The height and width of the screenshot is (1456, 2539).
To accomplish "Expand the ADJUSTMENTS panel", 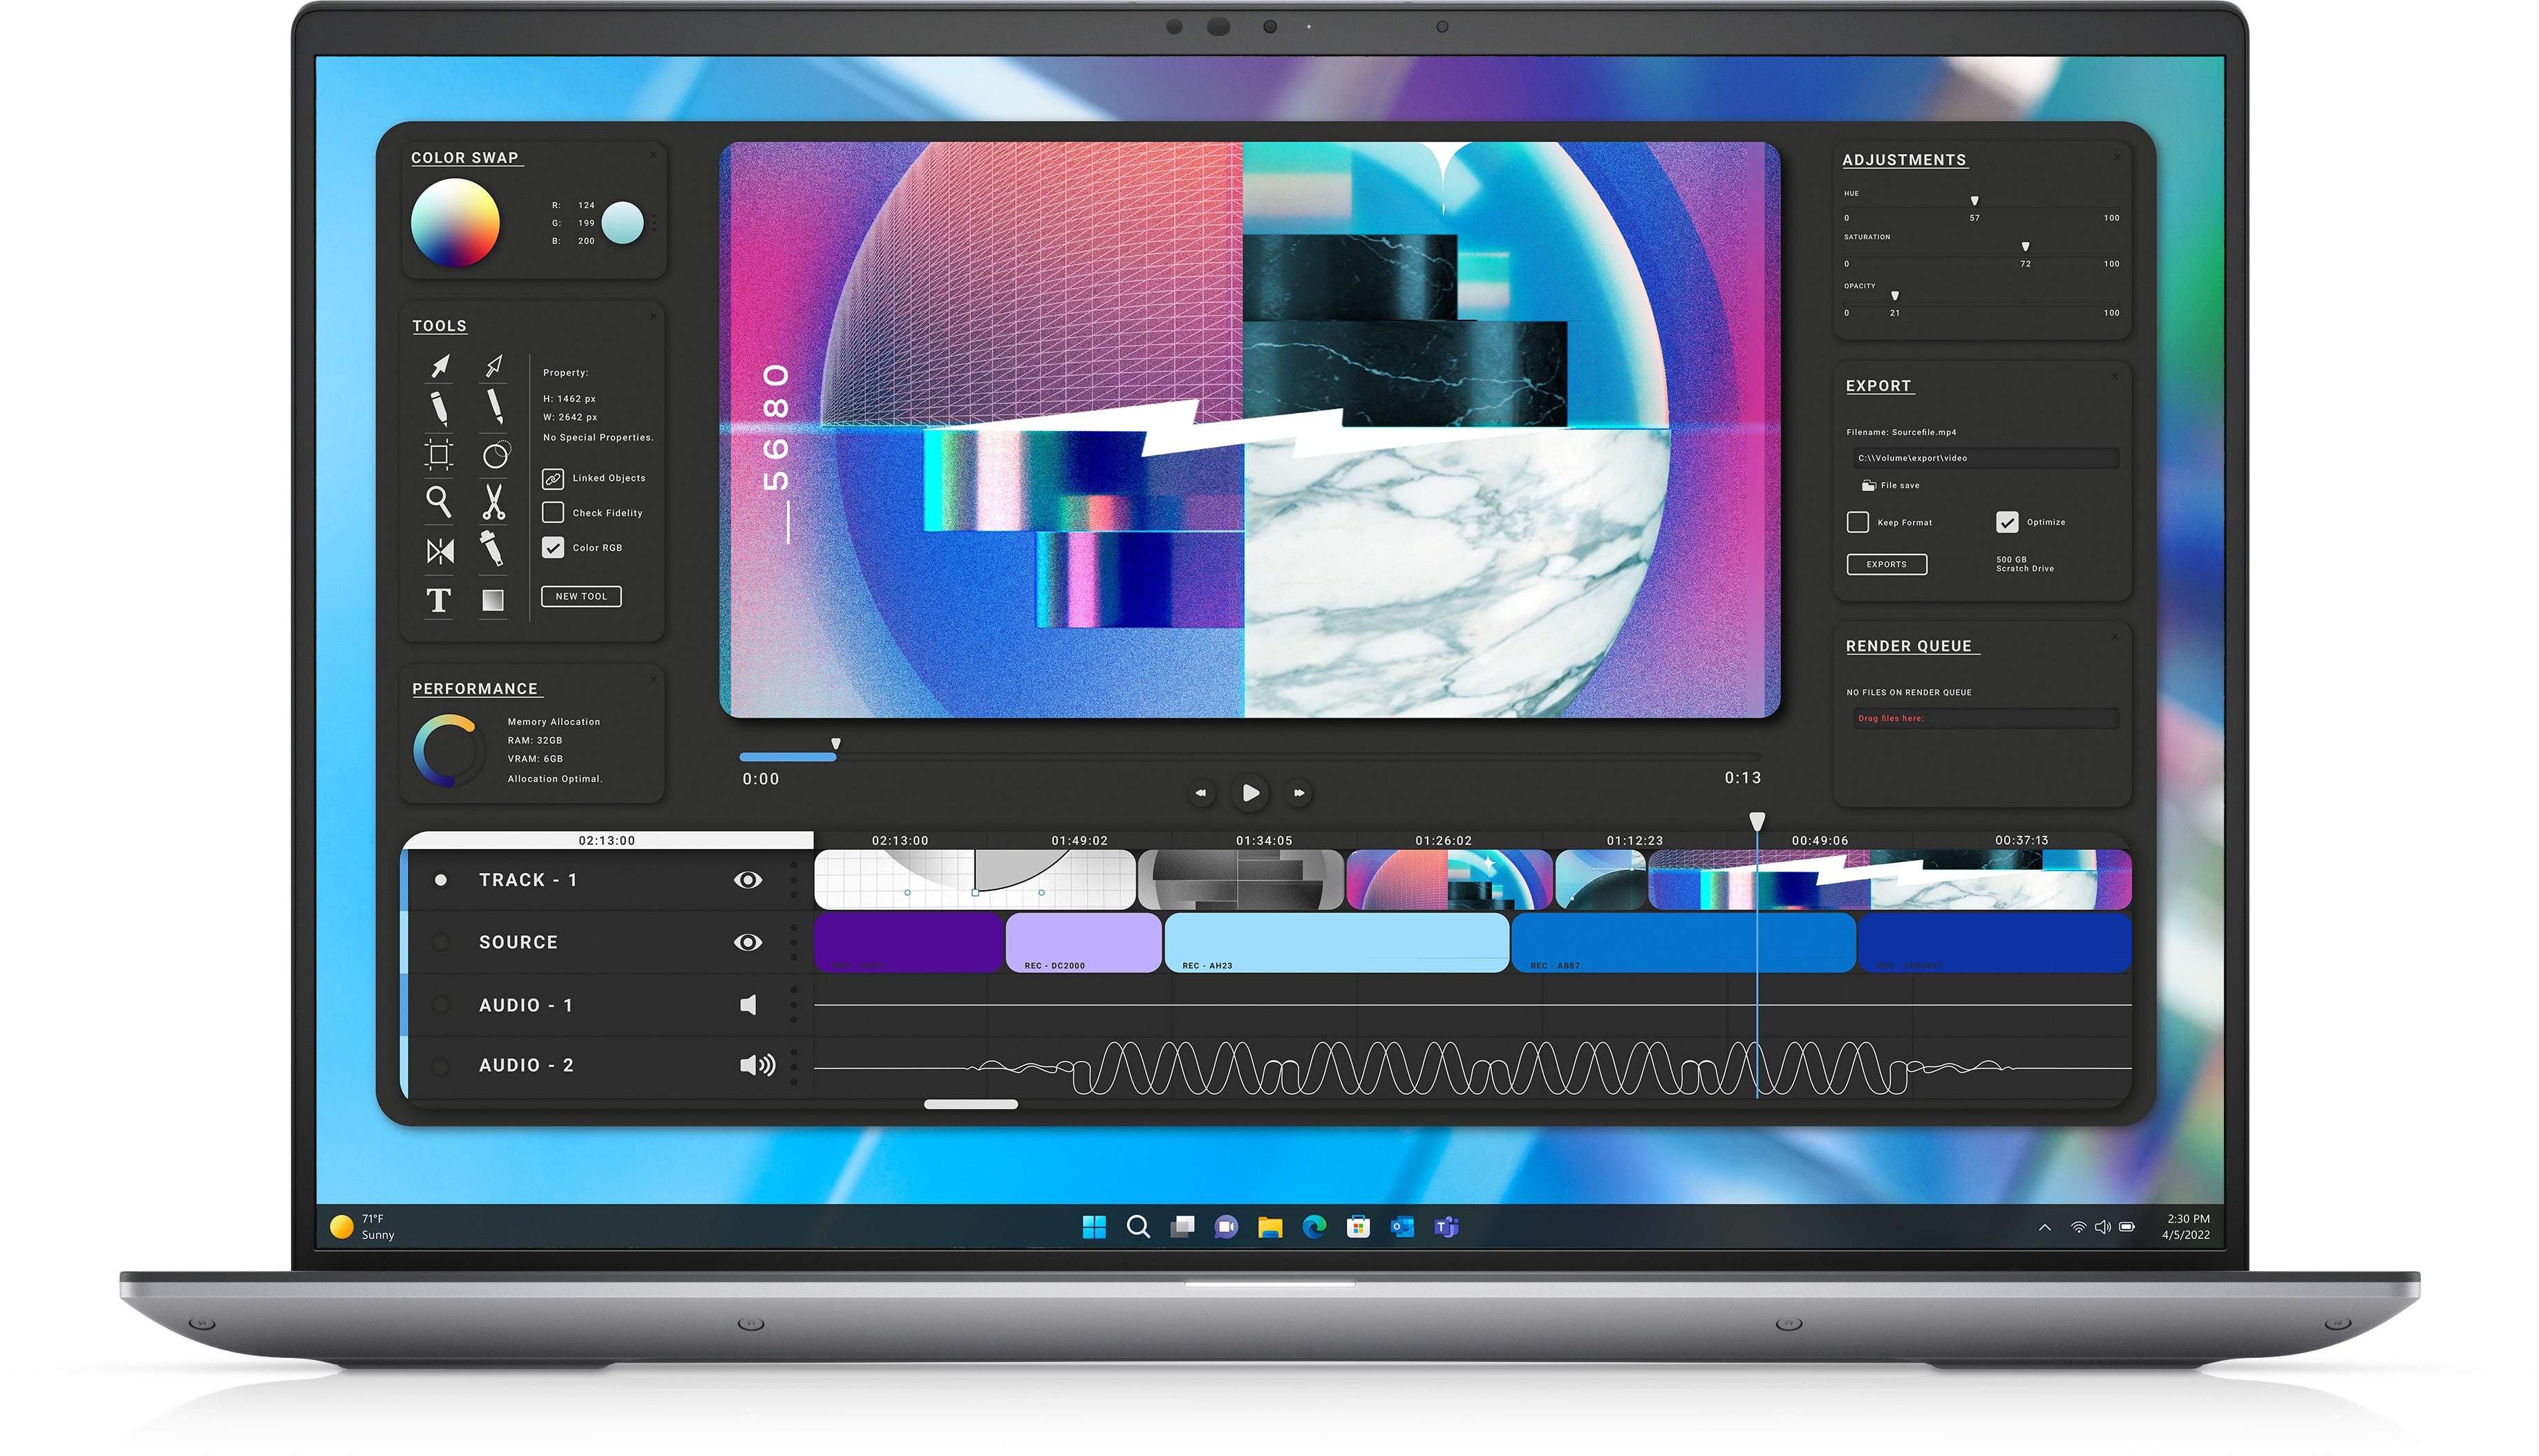I will [1905, 159].
